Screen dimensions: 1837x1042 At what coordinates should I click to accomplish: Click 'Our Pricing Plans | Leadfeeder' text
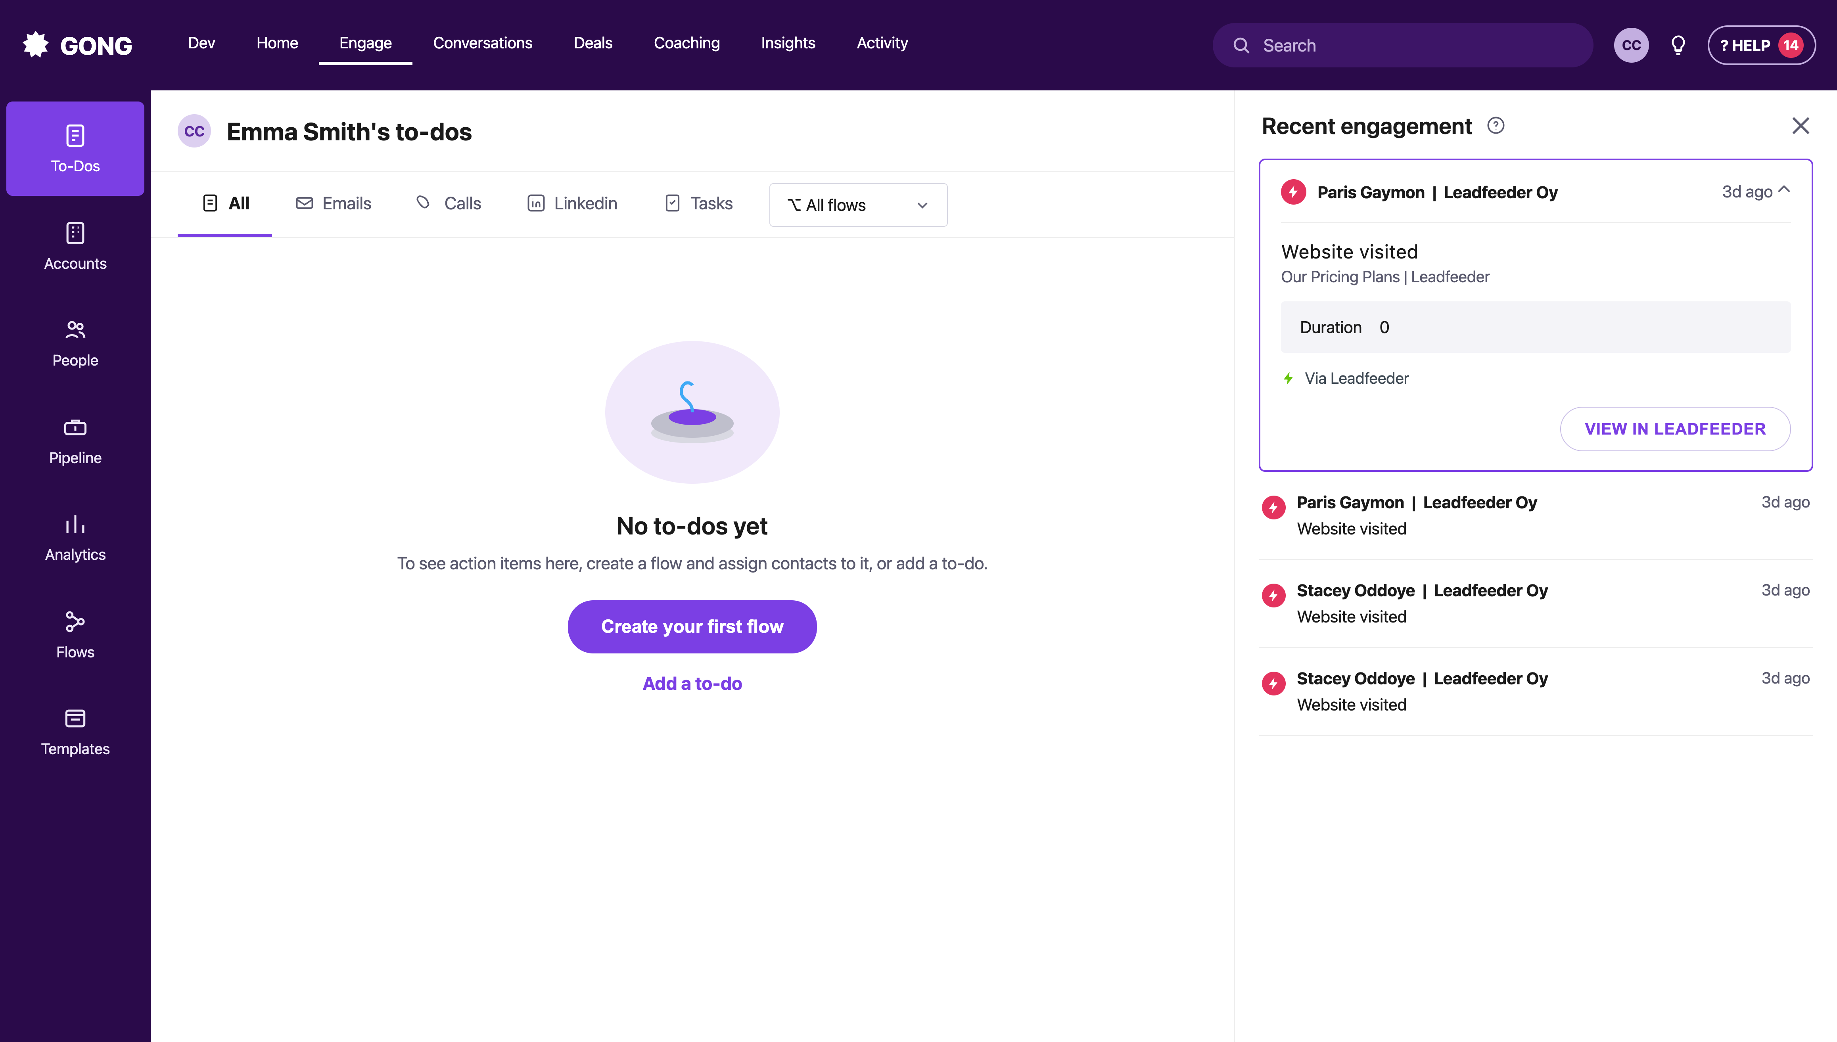[1385, 277]
